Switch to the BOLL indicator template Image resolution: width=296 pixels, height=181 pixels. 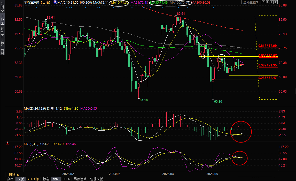(67, 179)
